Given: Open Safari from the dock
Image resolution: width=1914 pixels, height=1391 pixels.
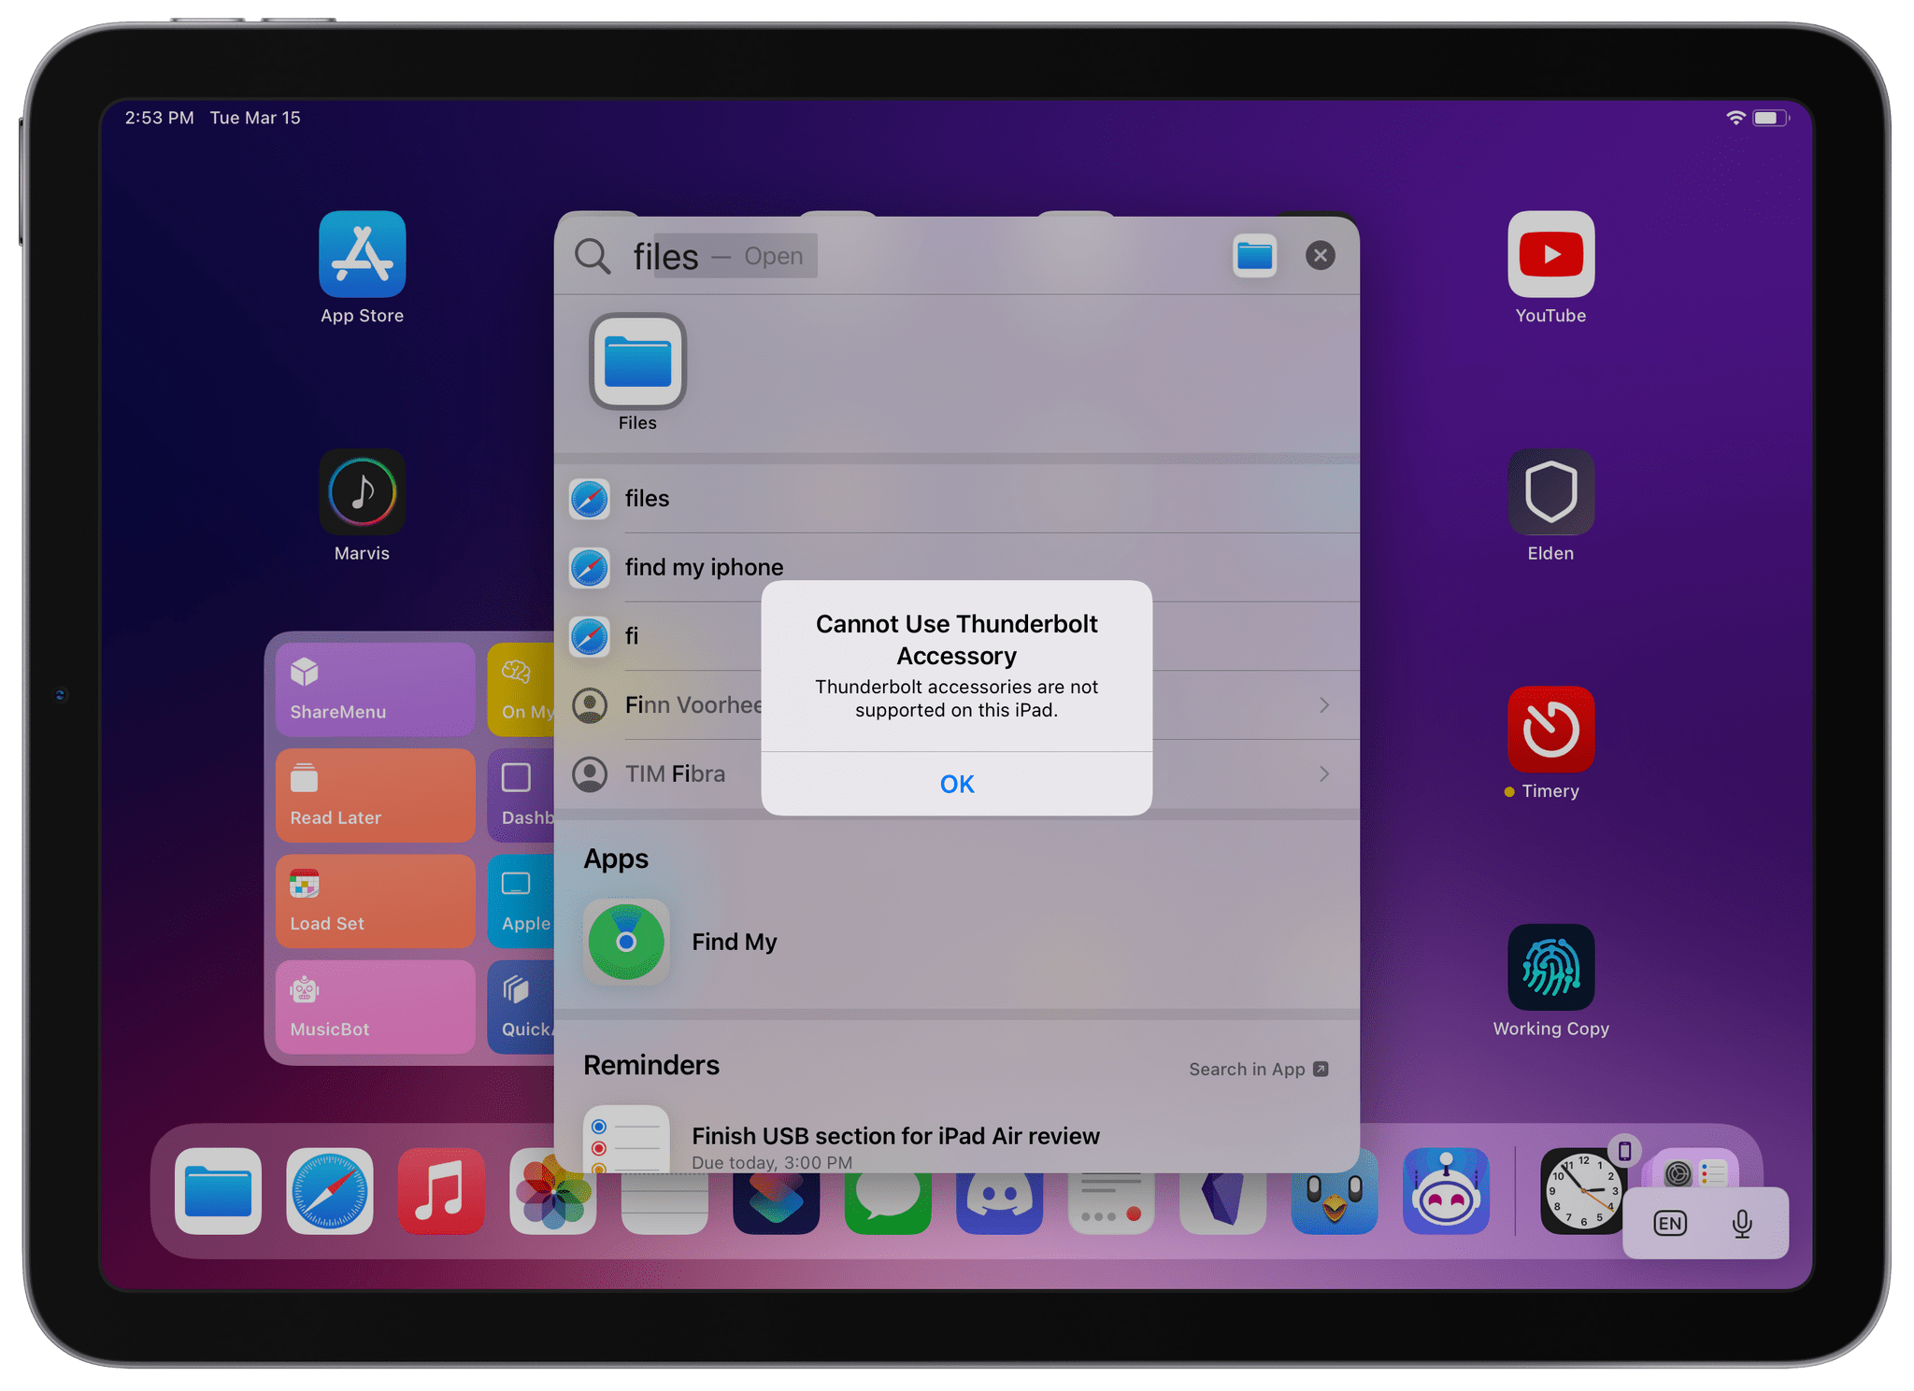Looking at the screenshot, I should (329, 1191).
